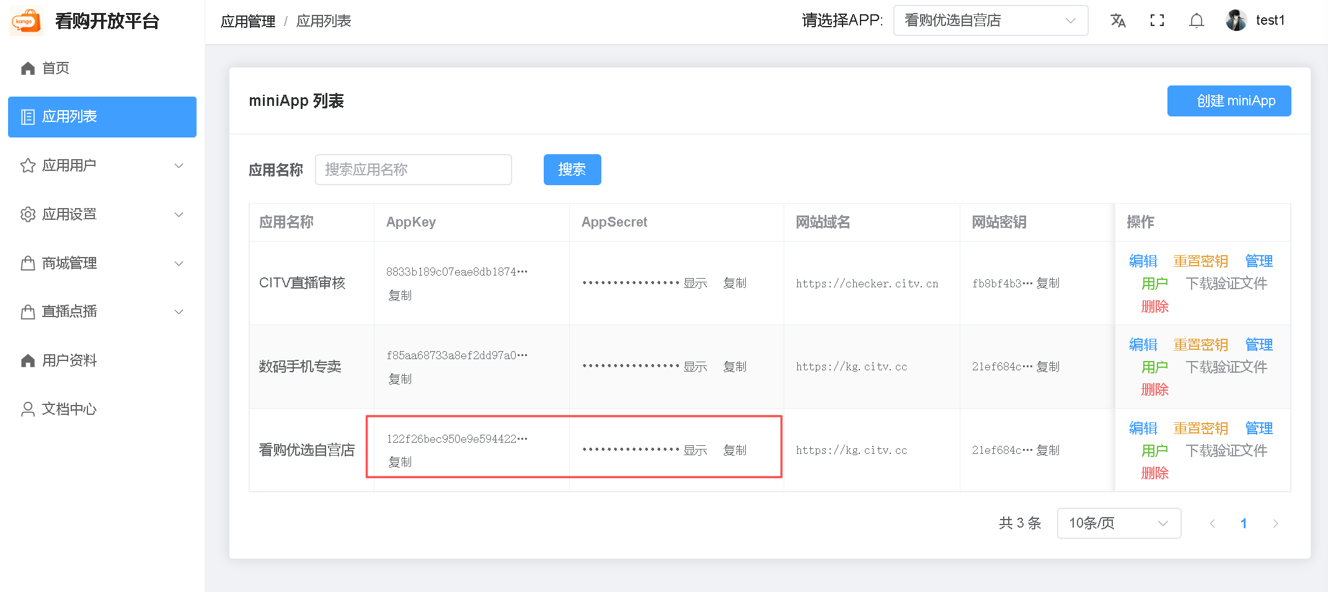Open the 10条/页 page size dropdown

pyautogui.click(x=1119, y=523)
